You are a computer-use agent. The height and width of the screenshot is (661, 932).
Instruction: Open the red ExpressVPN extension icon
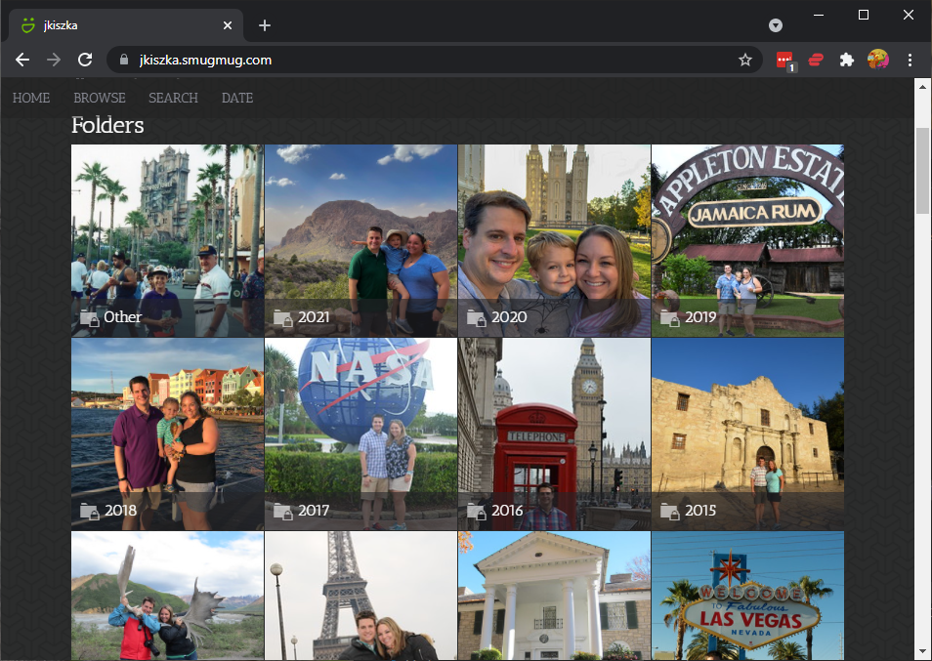pos(816,60)
